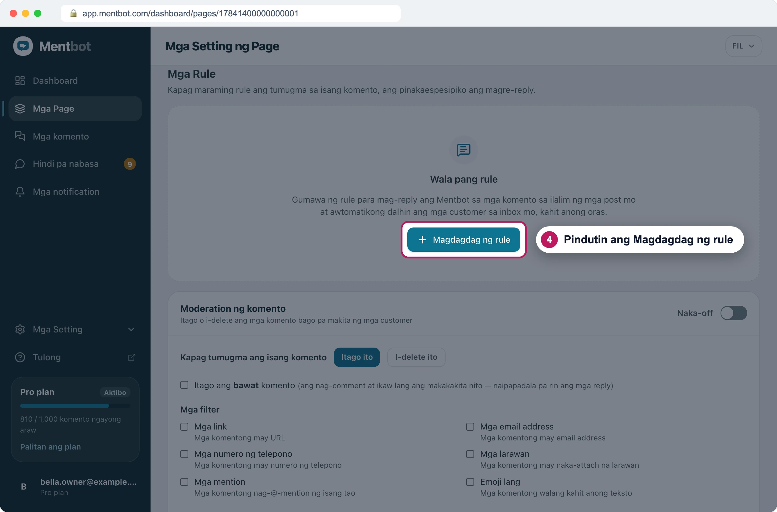Open the Dashboard grid icon
Screen dimensions: 777x512
click(20, 81)
